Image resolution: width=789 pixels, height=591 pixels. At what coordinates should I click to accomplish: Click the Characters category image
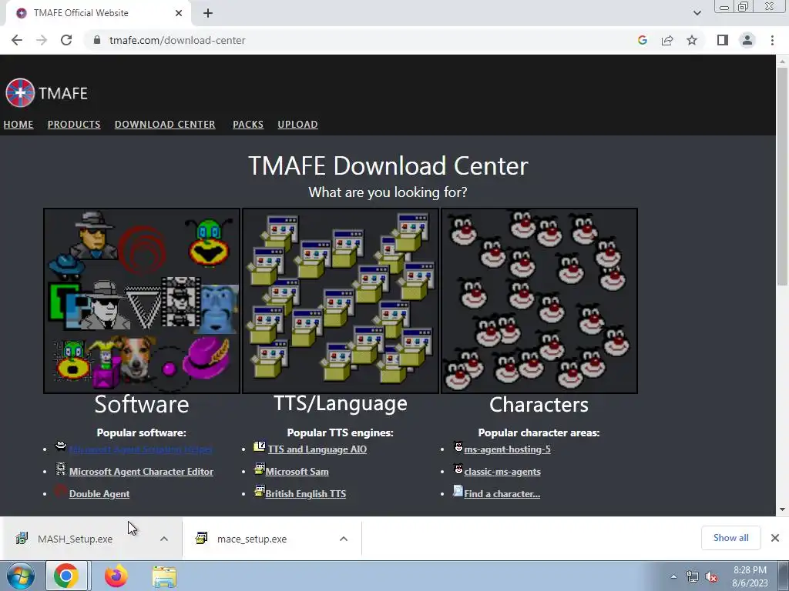[x=539, y=301]
